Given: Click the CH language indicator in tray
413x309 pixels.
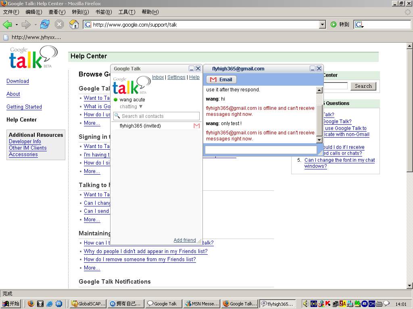Looking at the screenshot, I should (371, 304).
